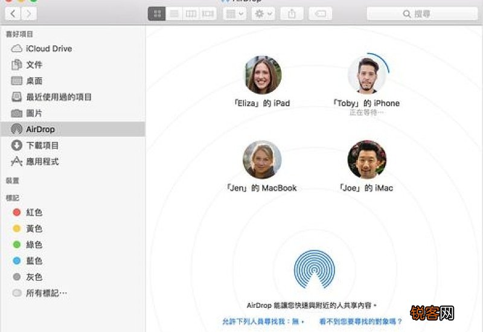The image size is (483, 332).
Task: Click the recent items icon
Action: coord(17,97)
